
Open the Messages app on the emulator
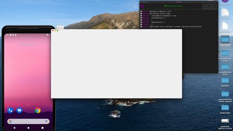[19, 110]
